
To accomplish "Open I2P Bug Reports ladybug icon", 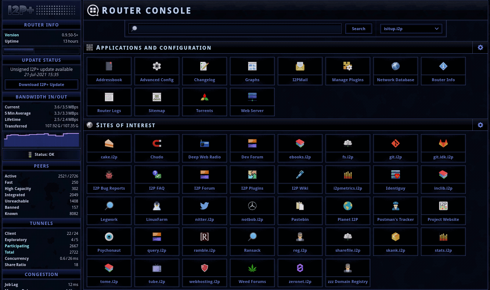I will (109, 175).
